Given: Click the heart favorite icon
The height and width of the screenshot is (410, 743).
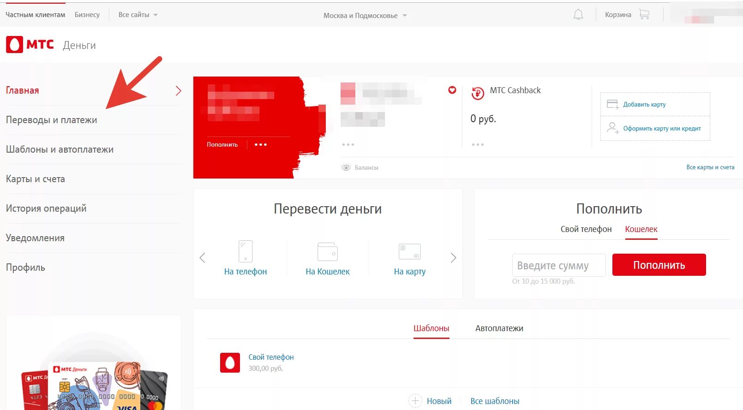Looking at the screenshot, I should 452,90.
